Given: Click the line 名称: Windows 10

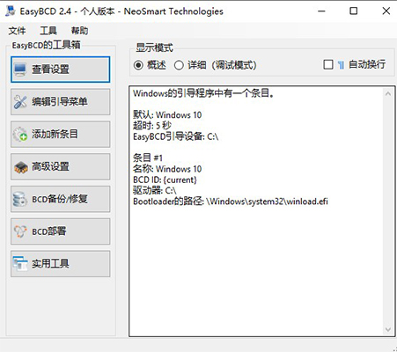Looking at the screenshot, I should [167, 169].
